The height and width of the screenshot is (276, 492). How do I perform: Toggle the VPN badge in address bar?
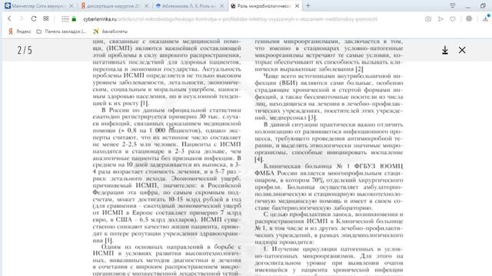tap(65, 19)
